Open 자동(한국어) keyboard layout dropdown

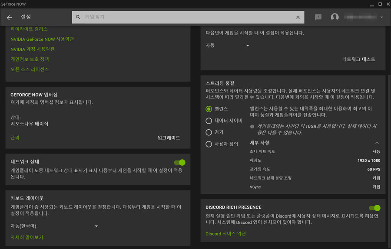tap(54, 226)
